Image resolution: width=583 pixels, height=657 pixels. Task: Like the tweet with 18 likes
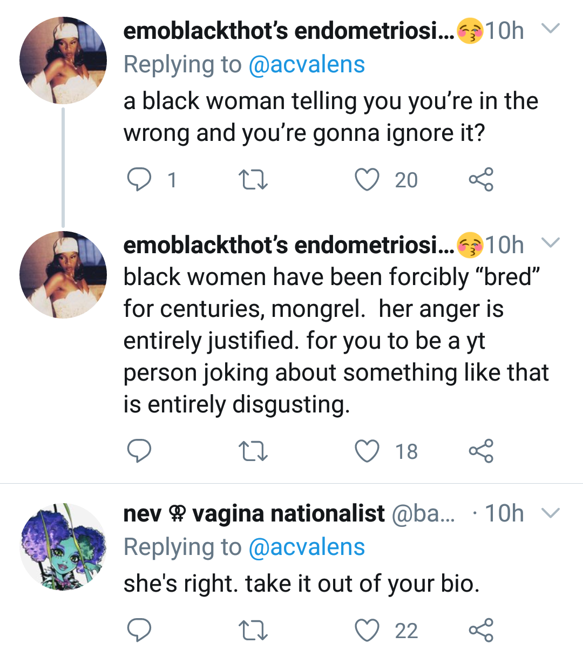point(367,451)
